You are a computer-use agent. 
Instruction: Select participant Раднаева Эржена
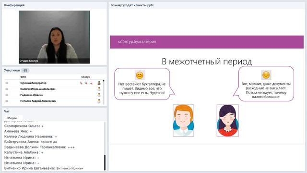click(31, 95)
